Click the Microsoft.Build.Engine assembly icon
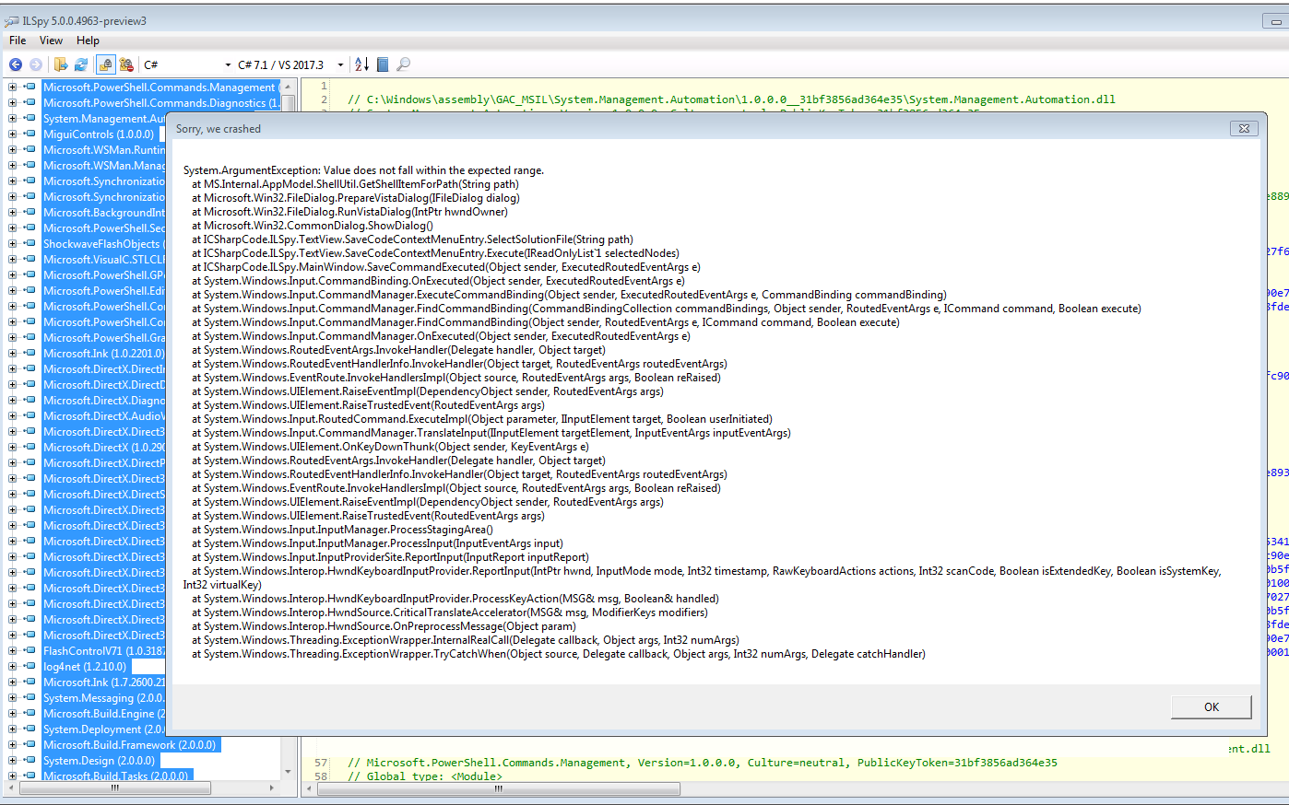Viewport: 1289px width, 805px height. coord(30,714)
